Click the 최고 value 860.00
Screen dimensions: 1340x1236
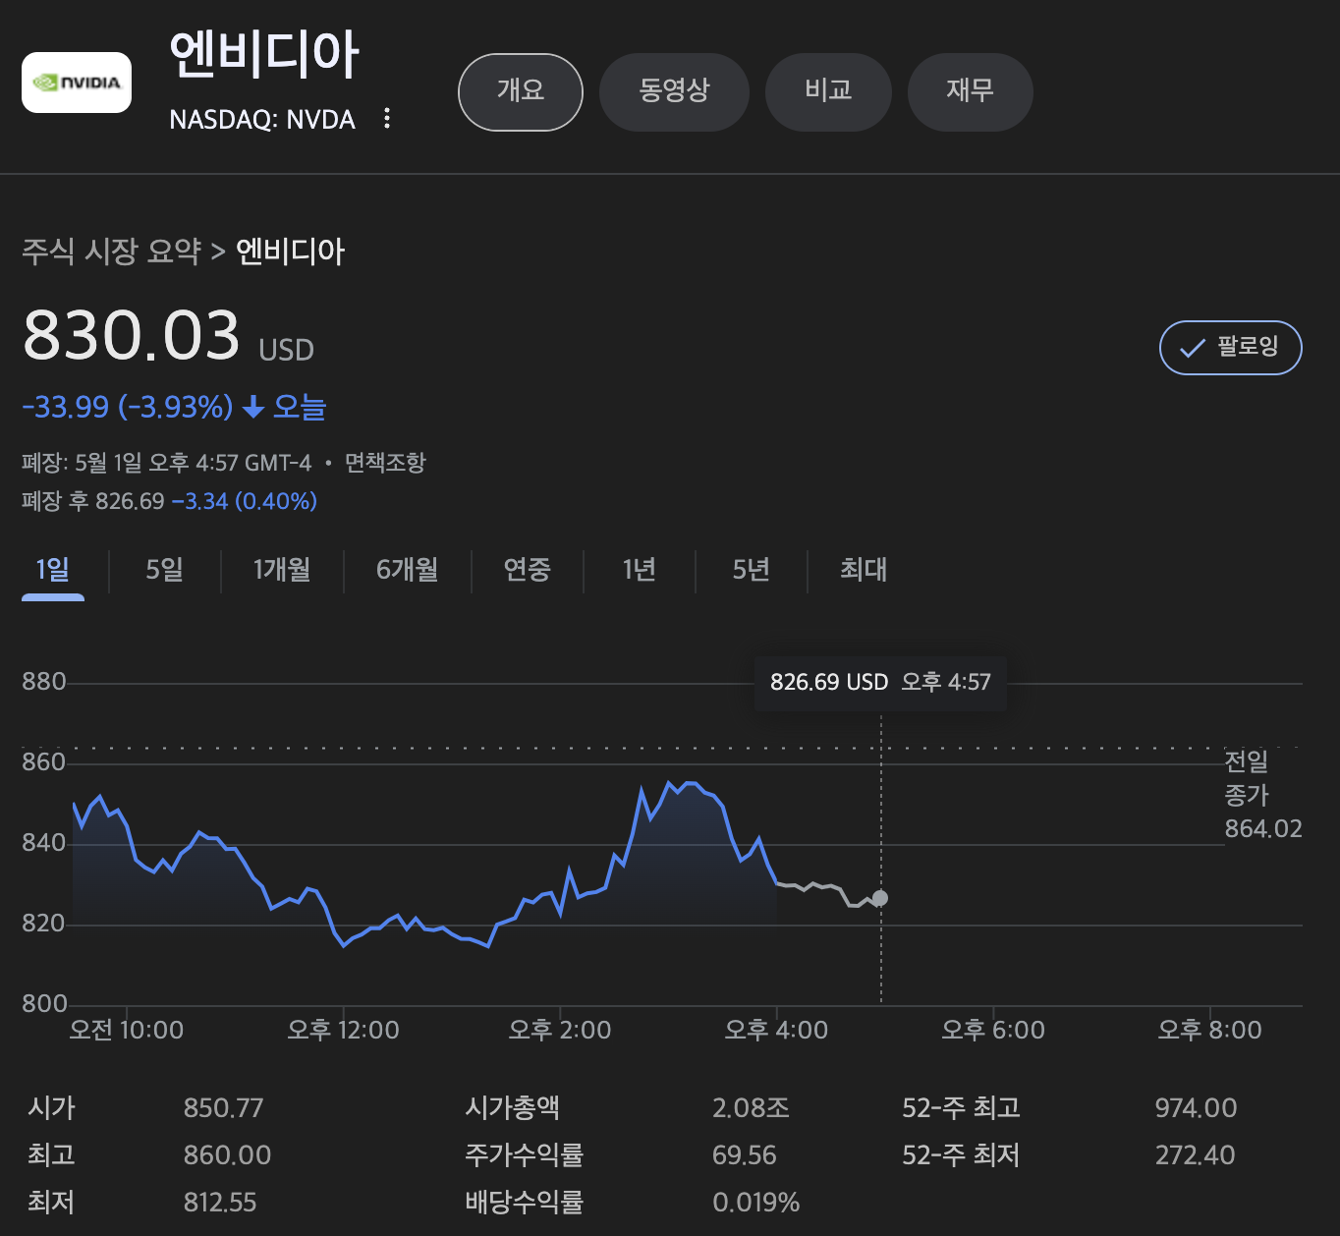227,1155
